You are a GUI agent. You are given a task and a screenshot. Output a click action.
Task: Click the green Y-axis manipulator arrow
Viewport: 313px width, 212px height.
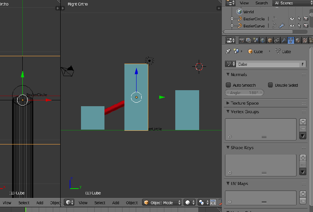[x=162, y=97]
